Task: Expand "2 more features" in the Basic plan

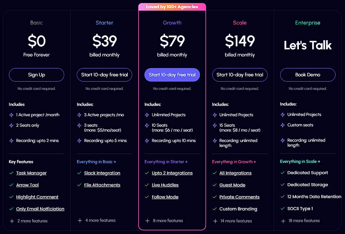Action: [x=32, y=221]
